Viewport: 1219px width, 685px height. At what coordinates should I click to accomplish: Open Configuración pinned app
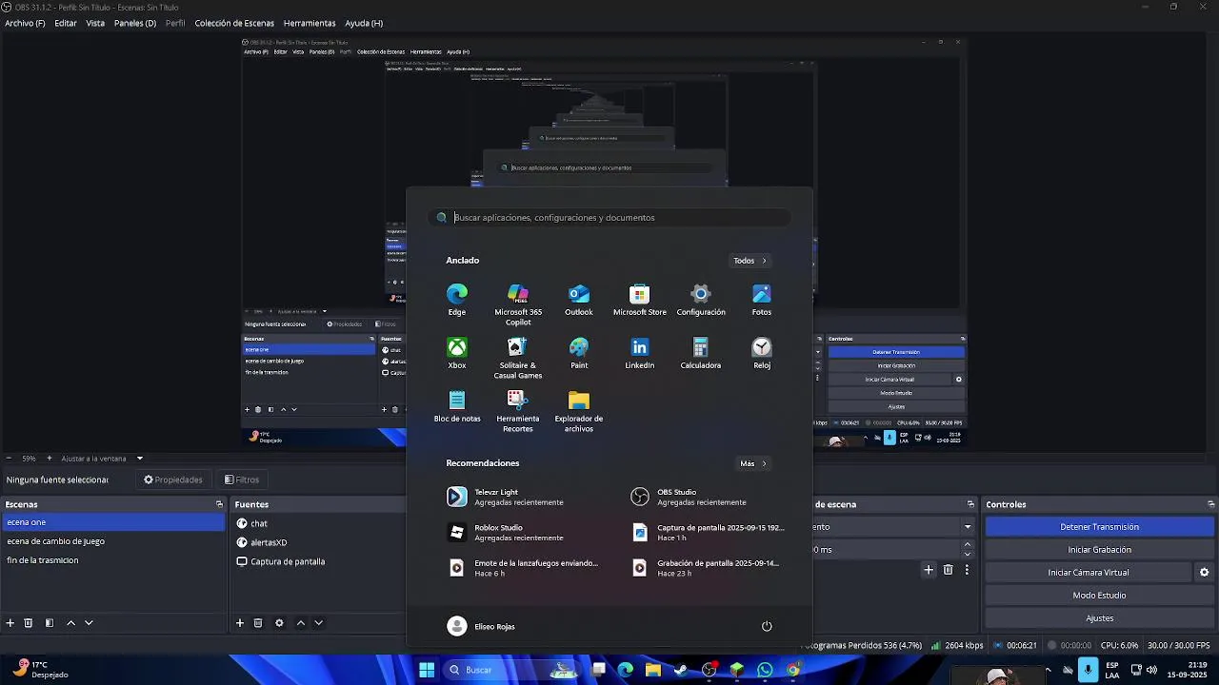pyautogui.click(x=701, y=300)
